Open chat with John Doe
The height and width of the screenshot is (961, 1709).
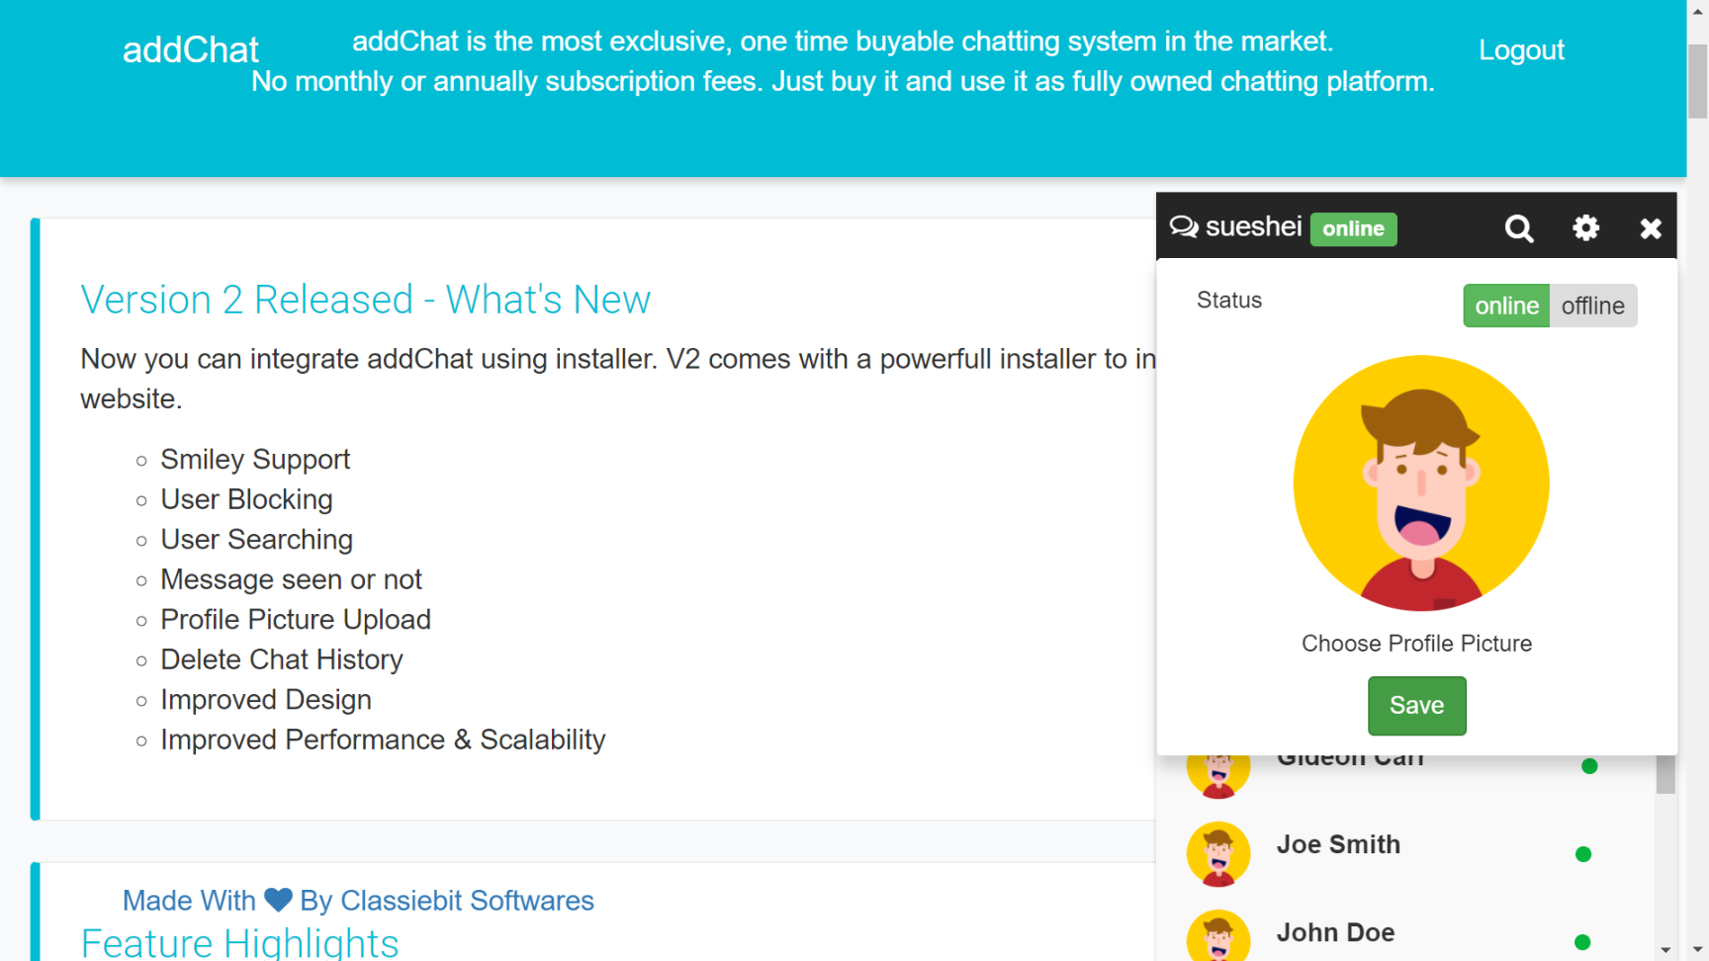tap(1335, 932)
